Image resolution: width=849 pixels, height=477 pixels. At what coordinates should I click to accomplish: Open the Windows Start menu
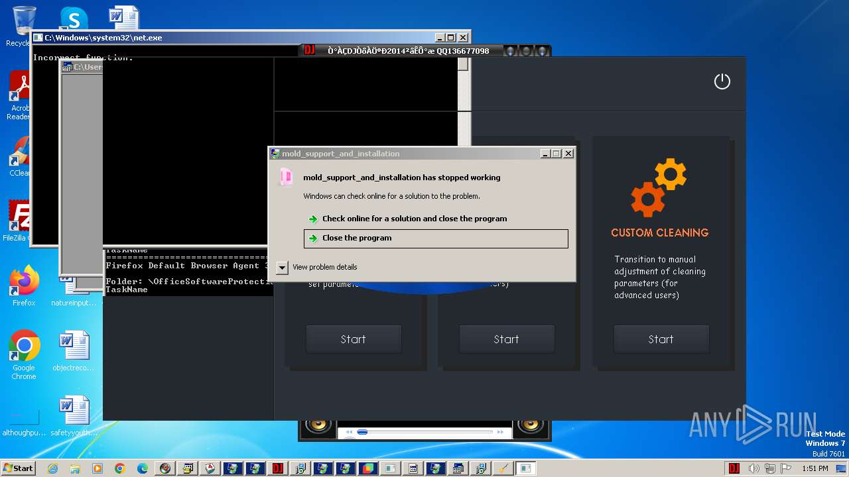(18, 468)
